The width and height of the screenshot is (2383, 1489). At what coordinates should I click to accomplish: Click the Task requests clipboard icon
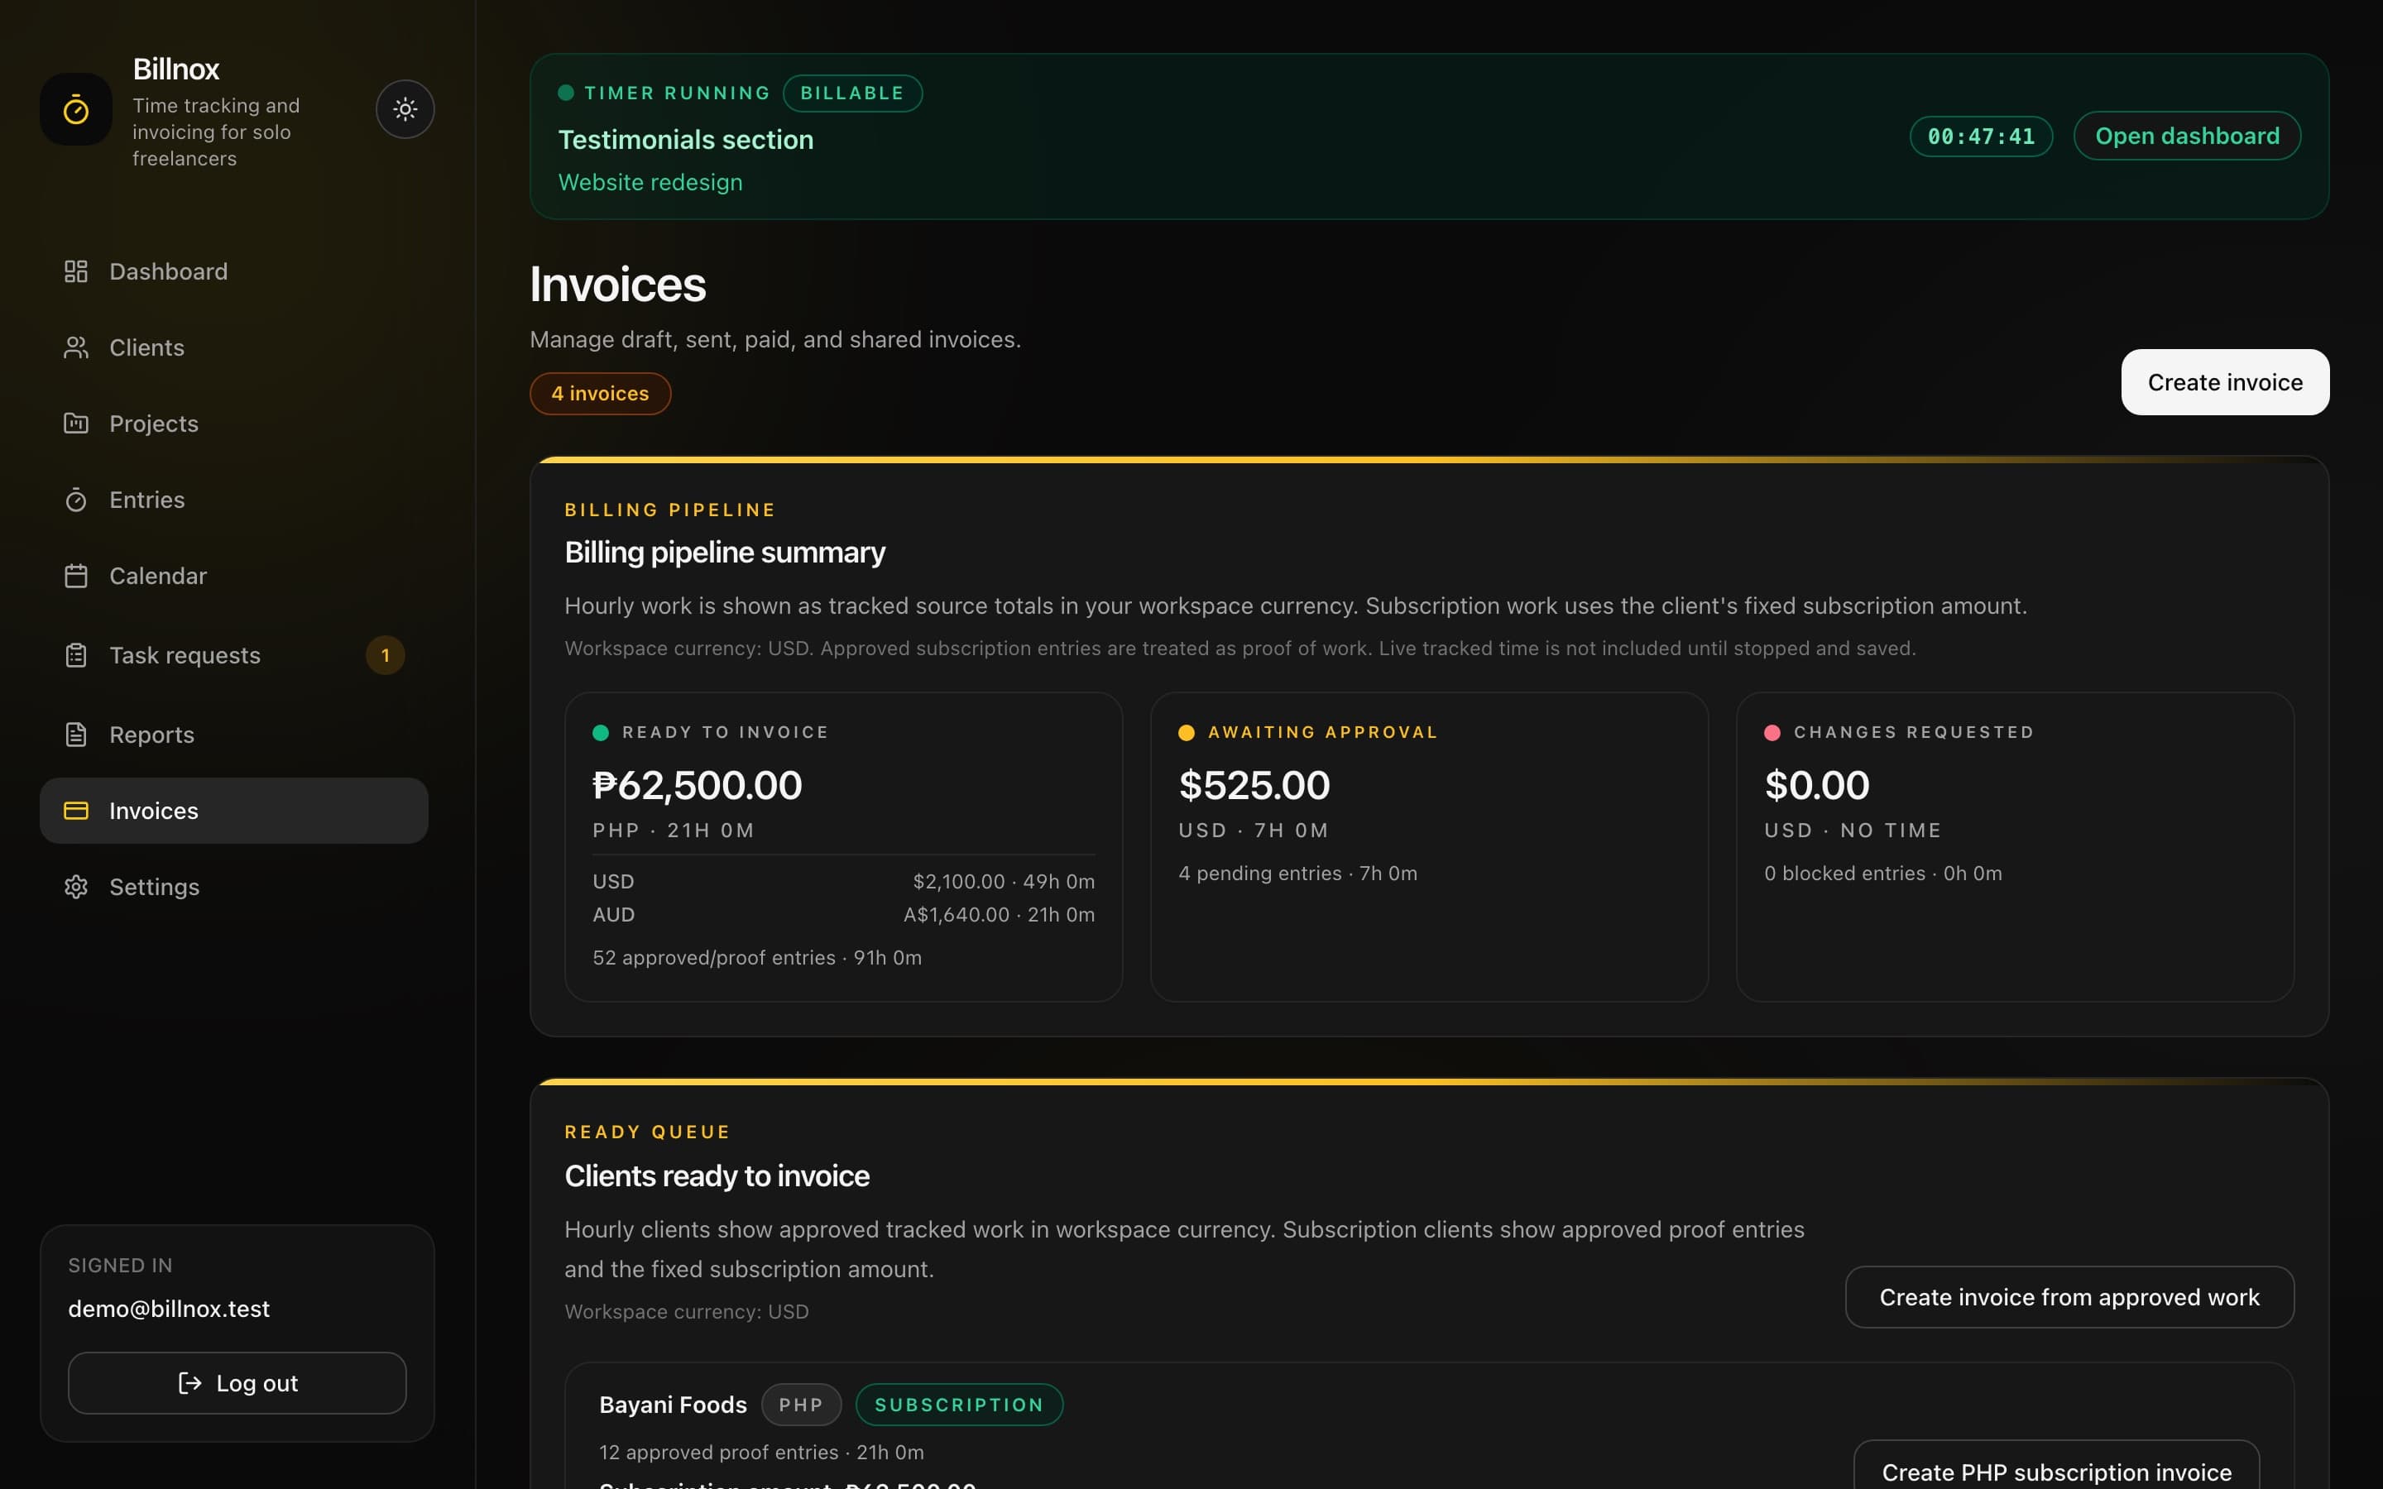[x=76, y=655]
